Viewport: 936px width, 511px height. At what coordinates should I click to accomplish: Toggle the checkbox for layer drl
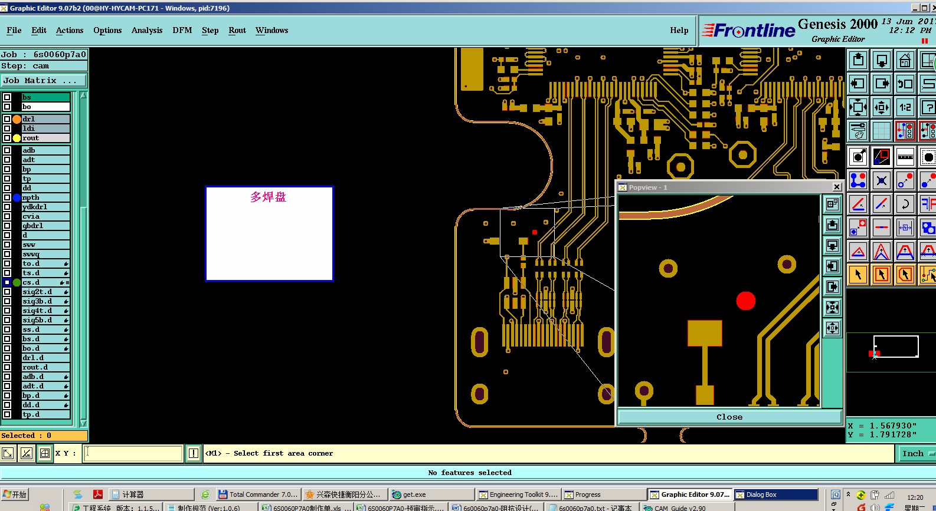pyautogui.click(x=7, y=119)
